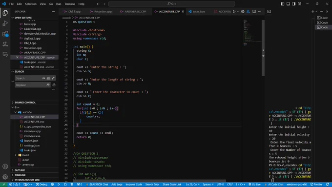Viewport: 332px width, 187px height.
Task: Open the File menu
Action: pos(11,4)
